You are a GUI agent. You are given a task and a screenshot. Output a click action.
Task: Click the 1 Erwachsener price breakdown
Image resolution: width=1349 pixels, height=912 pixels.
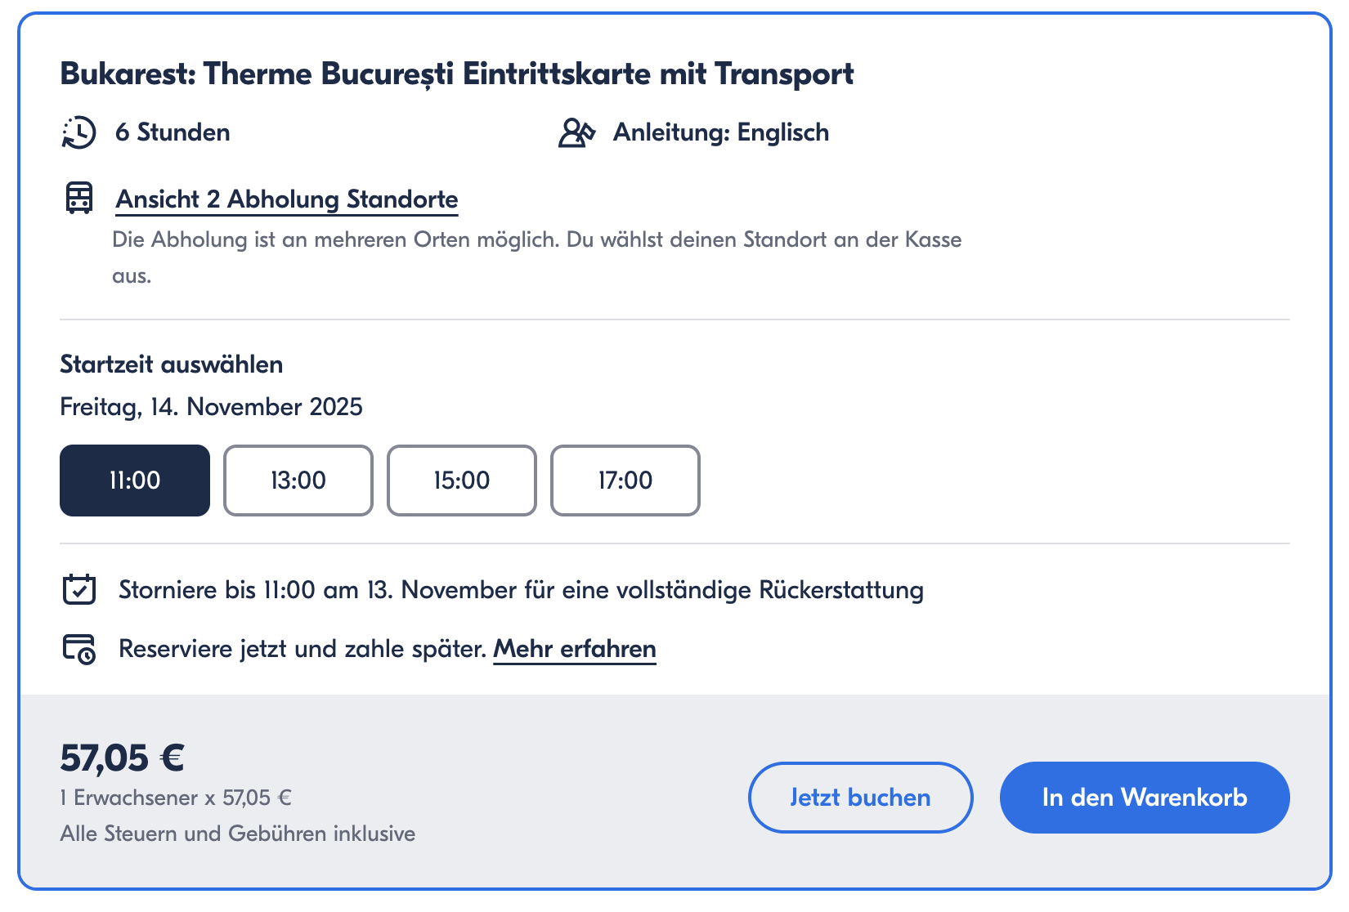[x=176, y=798]
